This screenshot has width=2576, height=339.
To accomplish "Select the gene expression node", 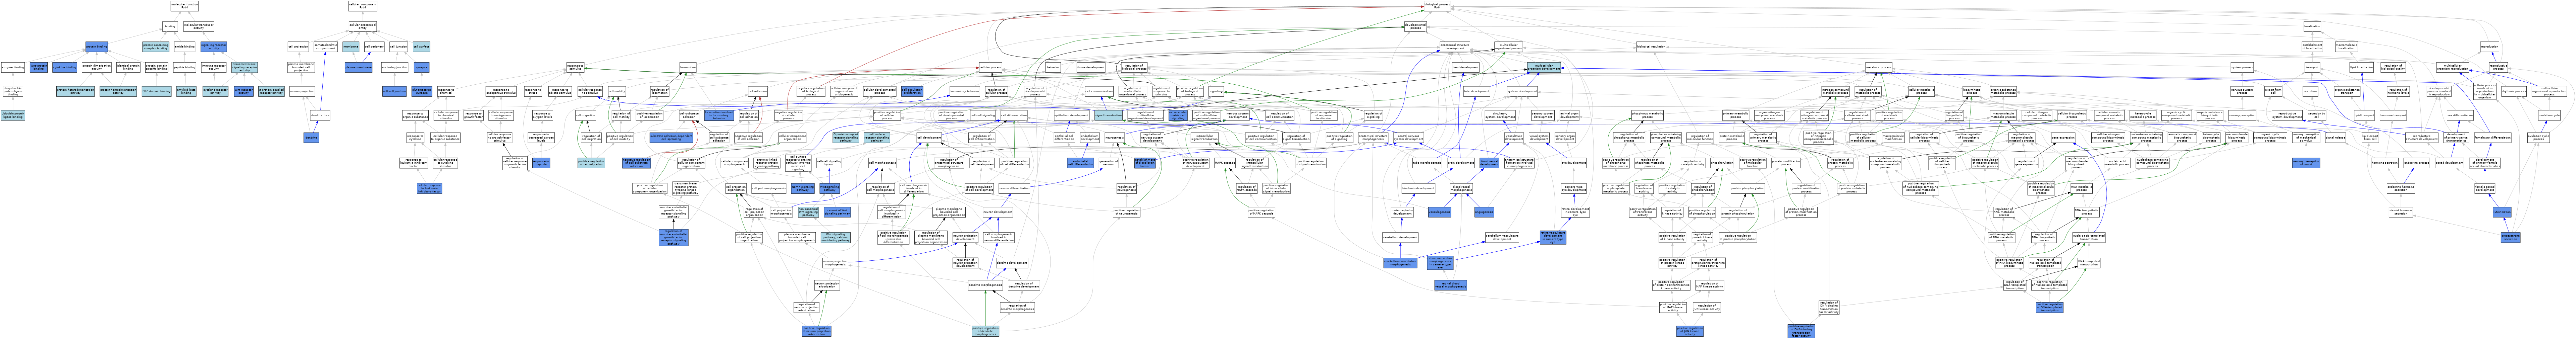I will tap(2063, 138).
